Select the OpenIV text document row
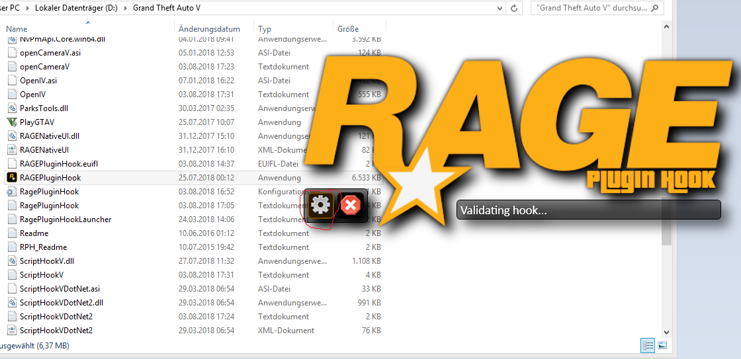The image size is (741, 359). coord(194,95)
